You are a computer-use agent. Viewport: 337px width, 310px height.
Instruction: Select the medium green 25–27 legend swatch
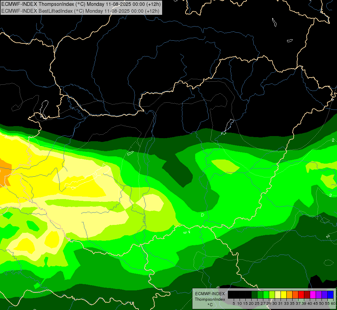pyautogui.click(x=260, y=294)
